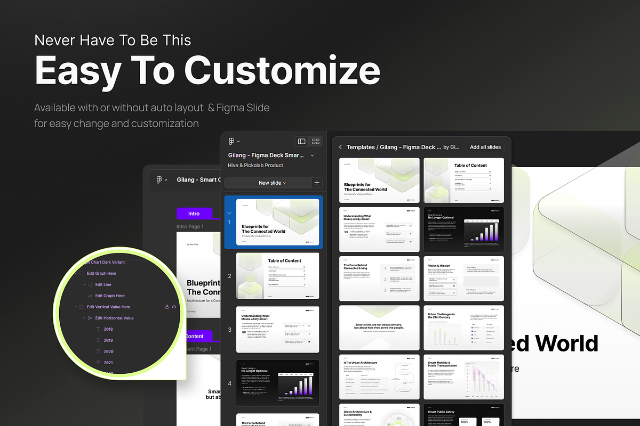640x426 pixels.
Task: Pick Vision & Mission template thumbnail
Action: pyautogui.click(x=463, y=278)
